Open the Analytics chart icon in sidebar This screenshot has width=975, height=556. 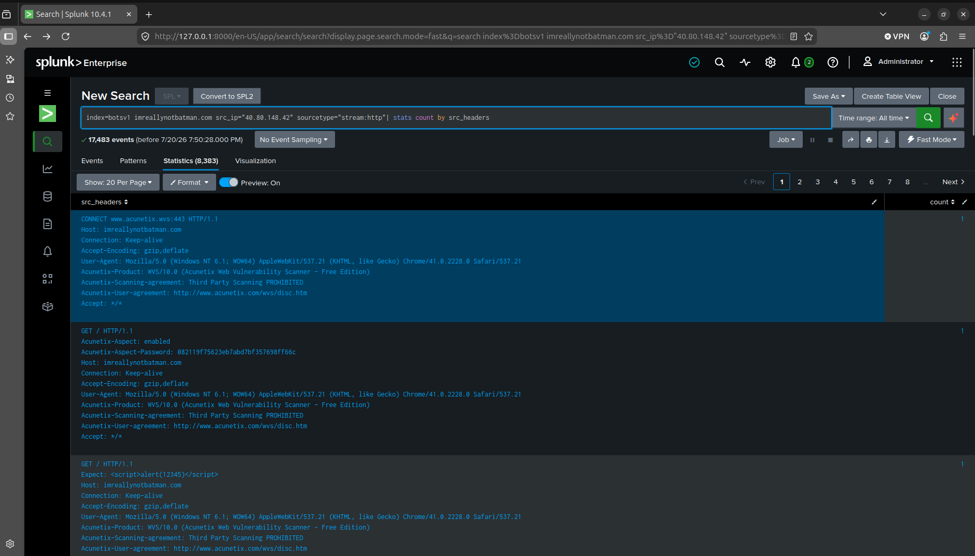tap(48, 169)
